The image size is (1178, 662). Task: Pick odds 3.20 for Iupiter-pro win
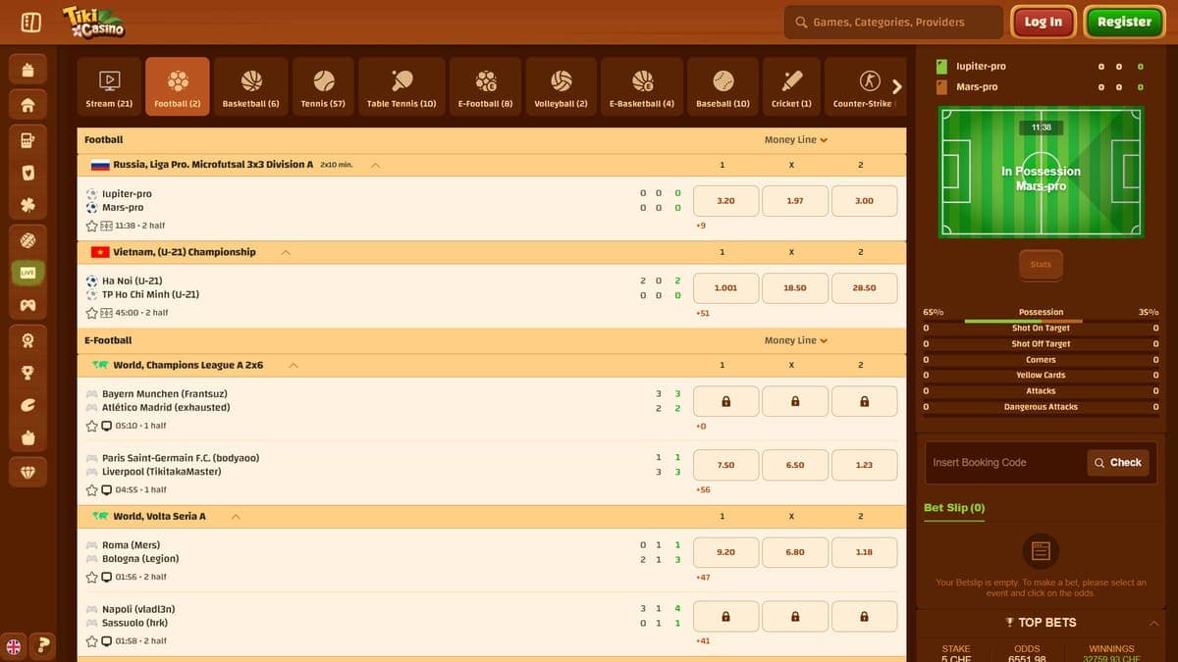point(725,201)
